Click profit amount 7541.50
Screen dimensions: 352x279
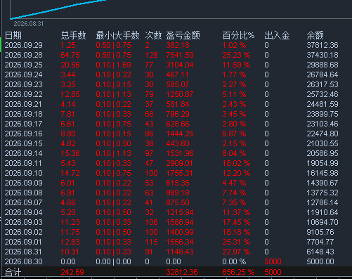point(180,55)
